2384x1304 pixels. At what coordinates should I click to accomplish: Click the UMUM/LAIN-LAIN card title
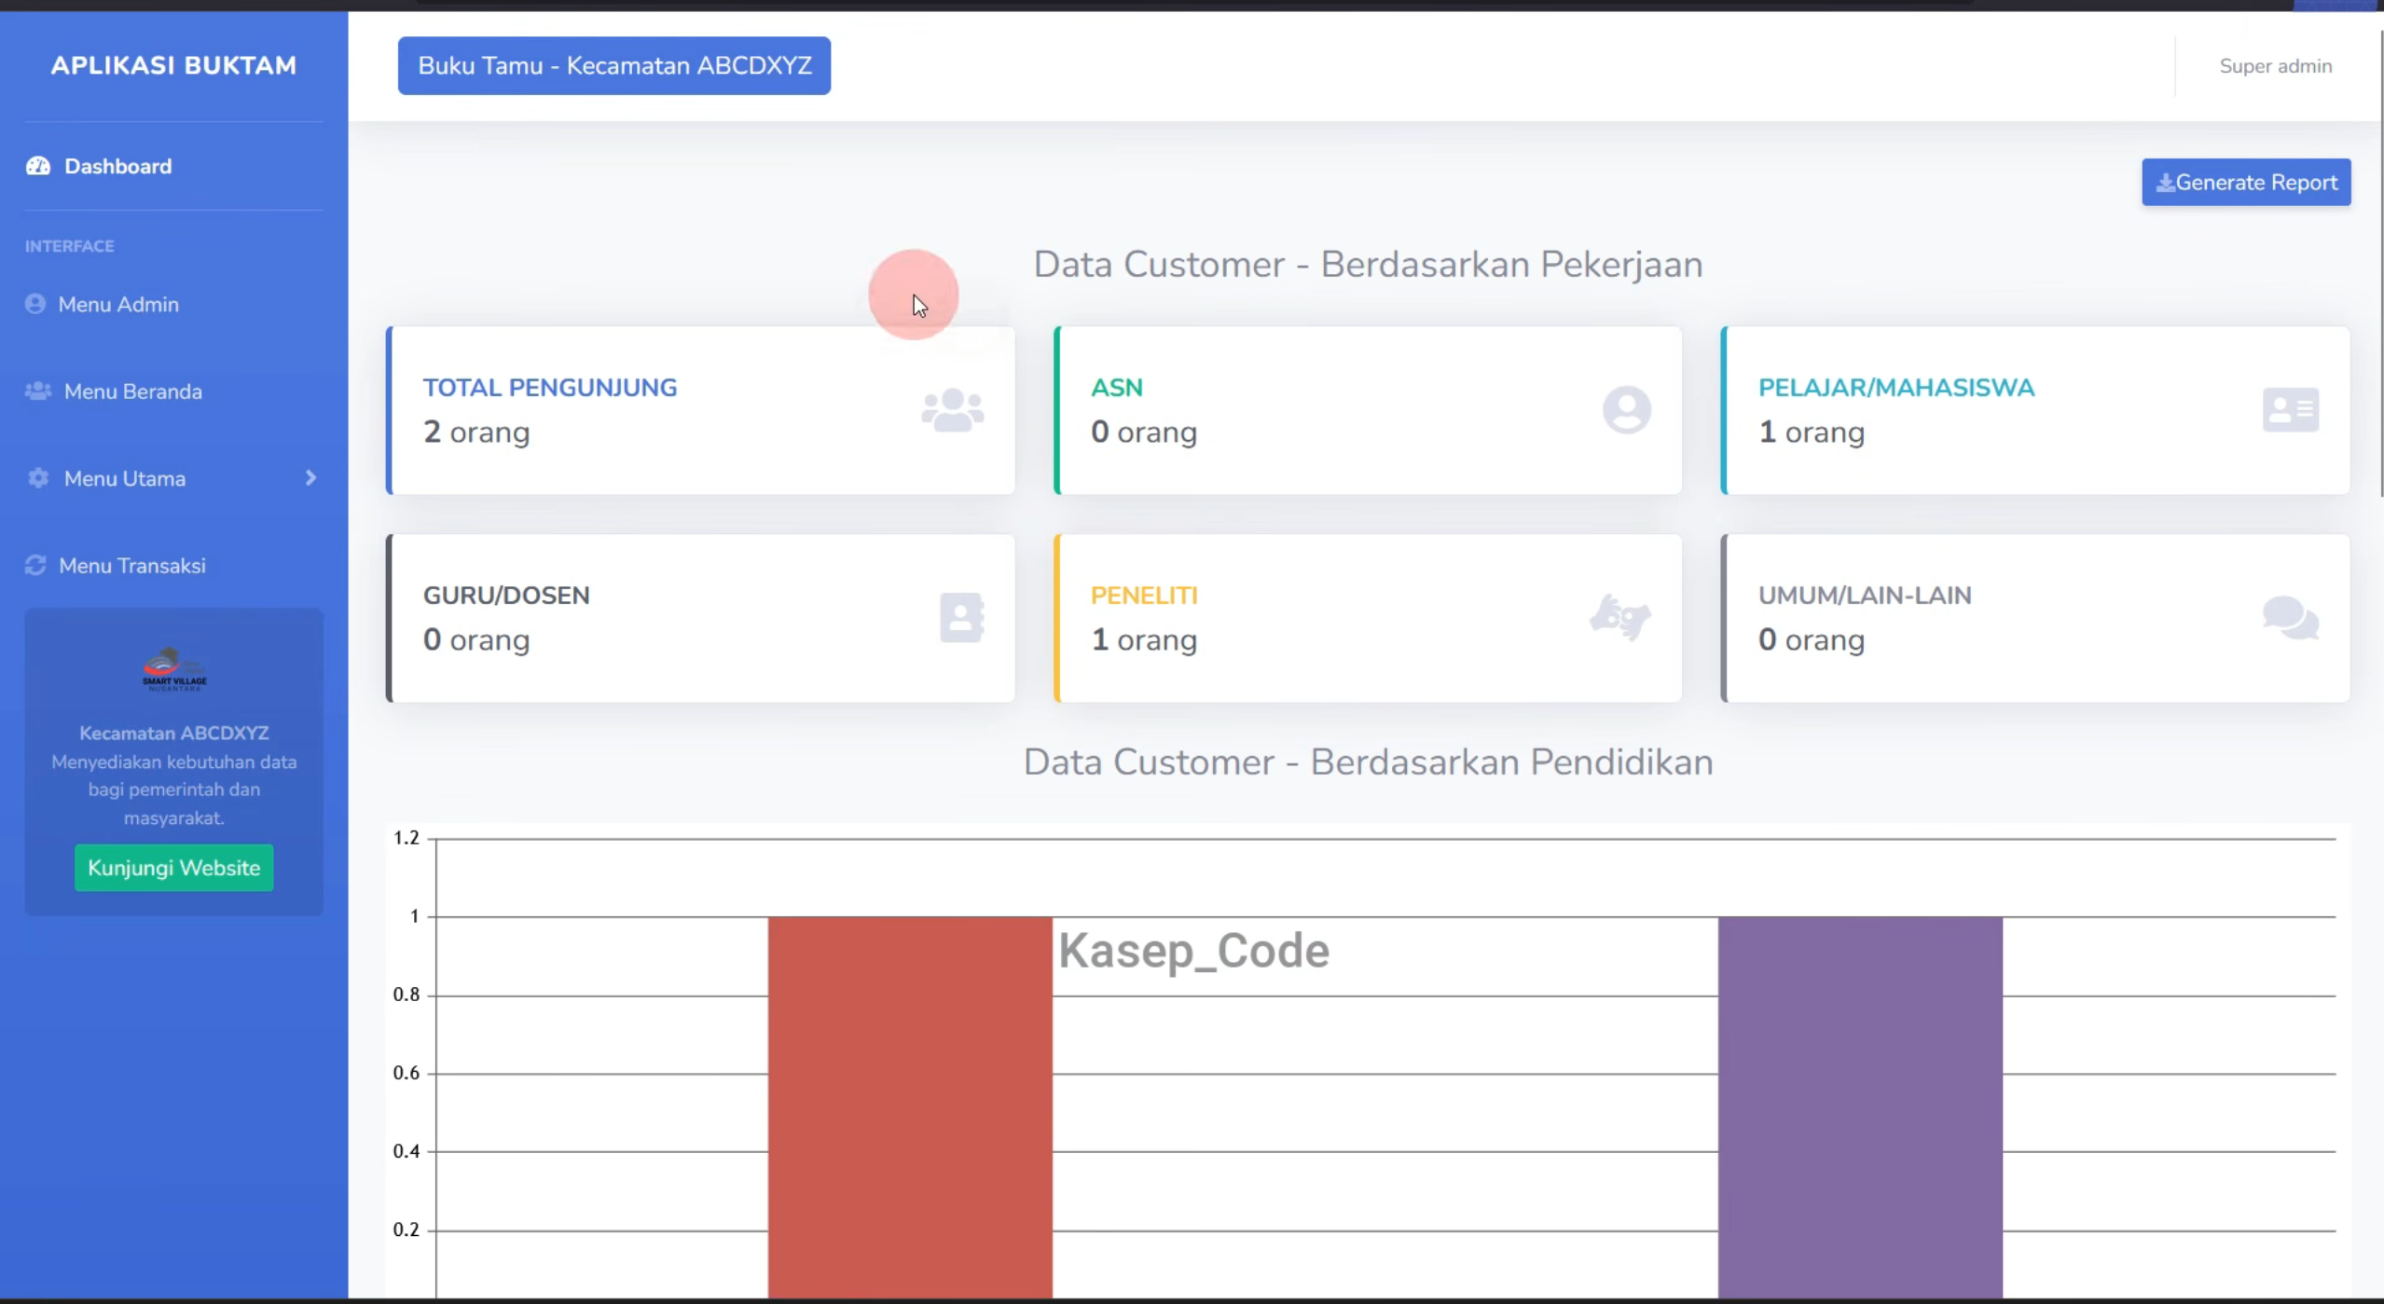point(1865,596)
